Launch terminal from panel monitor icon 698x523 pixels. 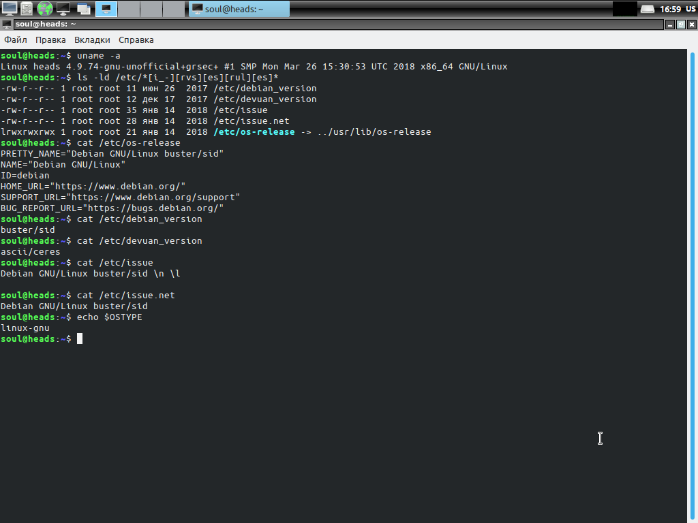[63, 8]
